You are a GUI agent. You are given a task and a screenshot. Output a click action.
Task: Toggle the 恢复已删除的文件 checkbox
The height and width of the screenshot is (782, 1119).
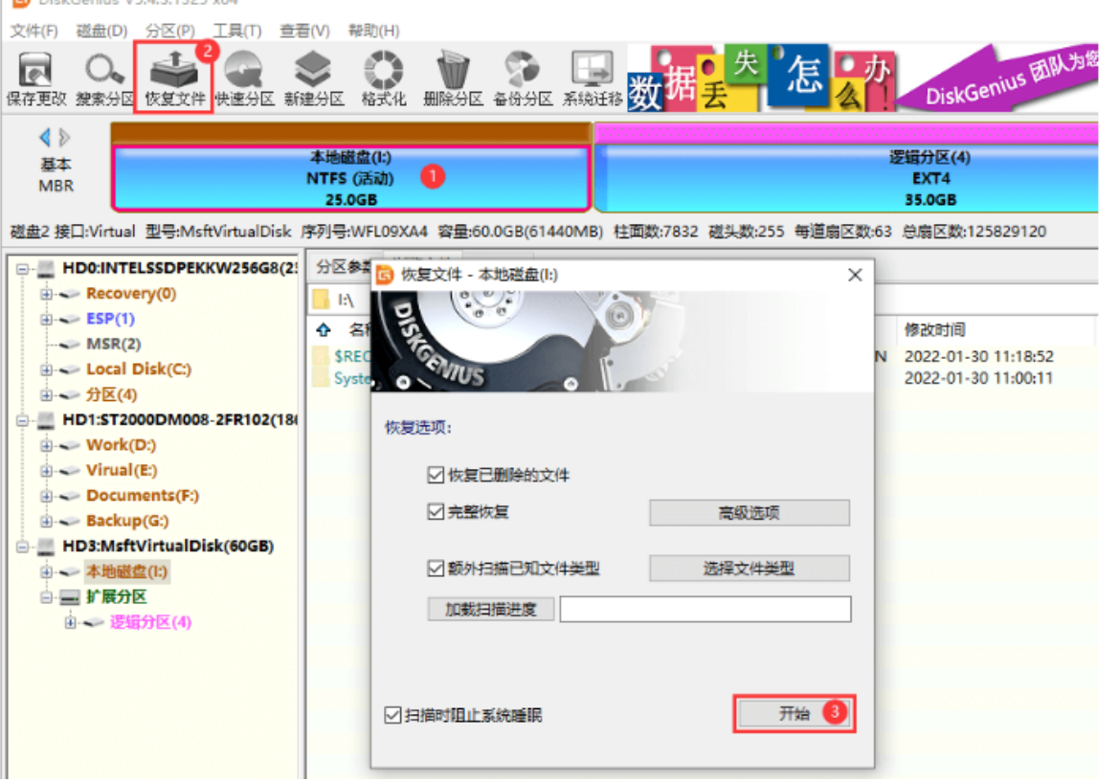point(436,475)
